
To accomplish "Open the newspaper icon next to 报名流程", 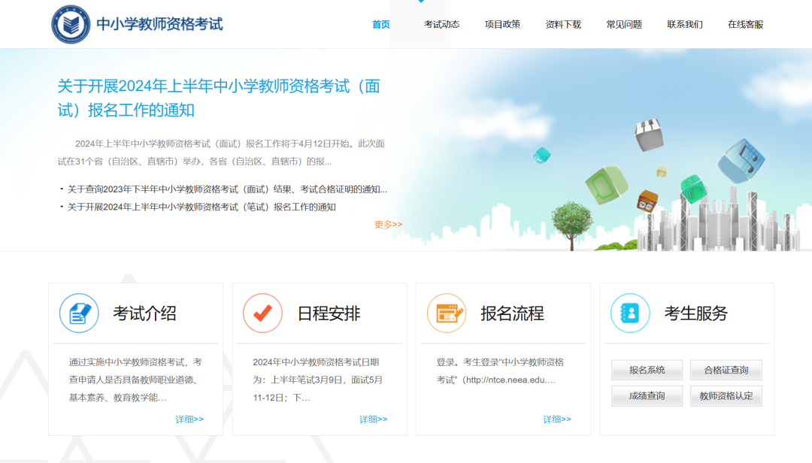I will (x=447, y=313).
